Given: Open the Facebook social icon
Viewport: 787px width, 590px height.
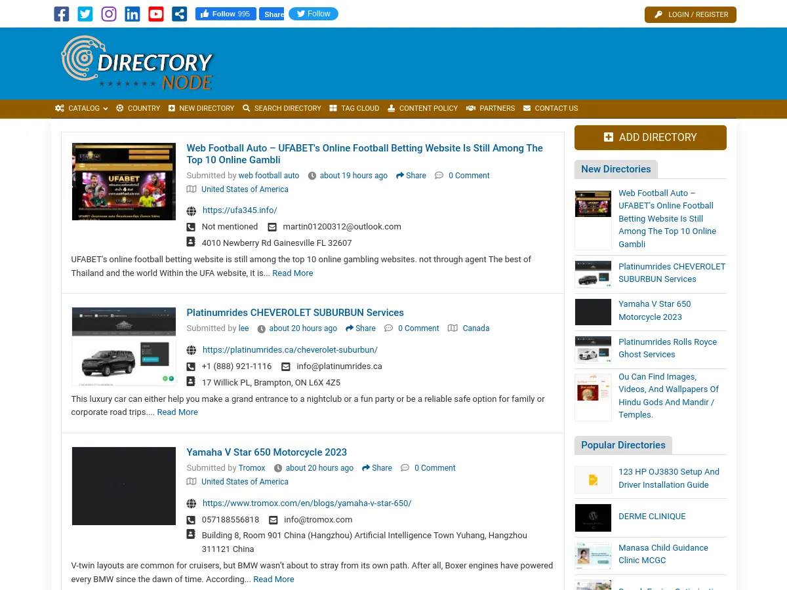Looking at the screenshot, I should coord(61,14).
